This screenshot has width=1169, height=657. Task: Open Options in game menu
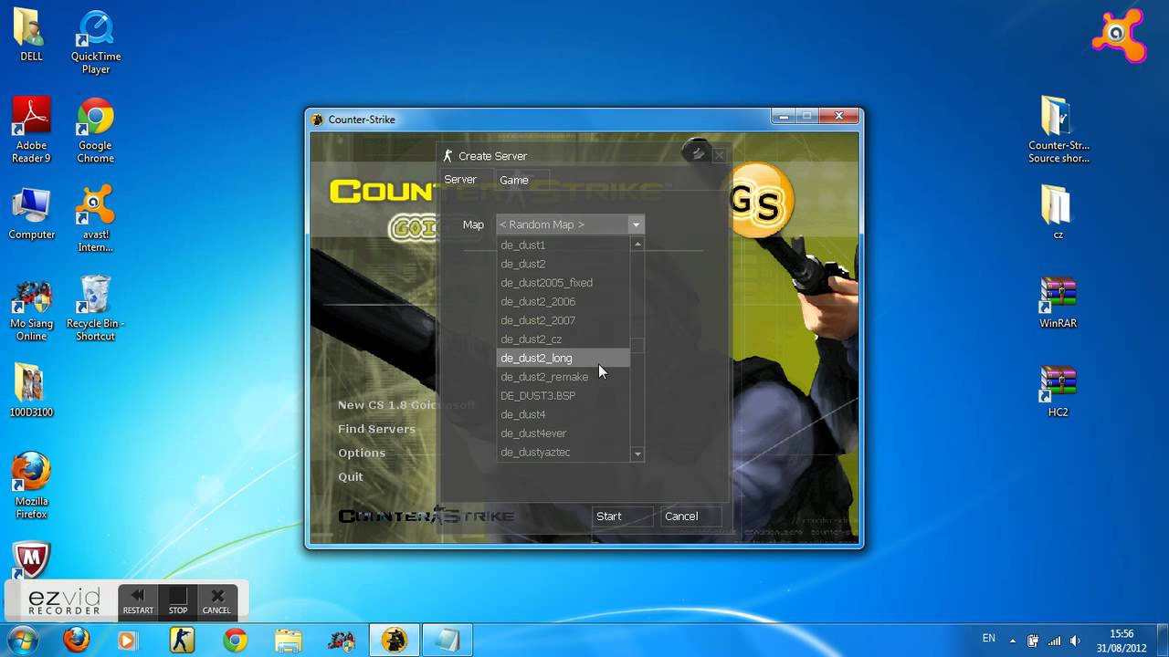(362, 453)
